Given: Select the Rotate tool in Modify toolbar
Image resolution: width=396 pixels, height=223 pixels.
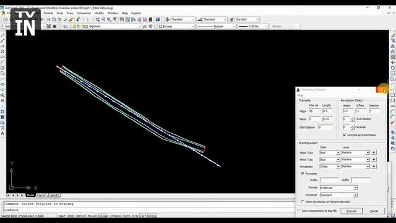Looking at the screenshot, I should tap(393, 68).
